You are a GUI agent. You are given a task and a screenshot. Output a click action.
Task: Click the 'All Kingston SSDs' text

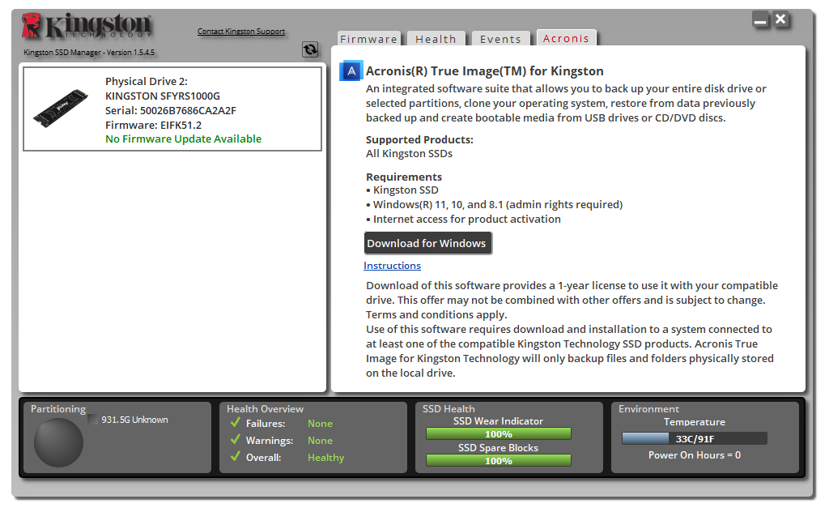409,153
